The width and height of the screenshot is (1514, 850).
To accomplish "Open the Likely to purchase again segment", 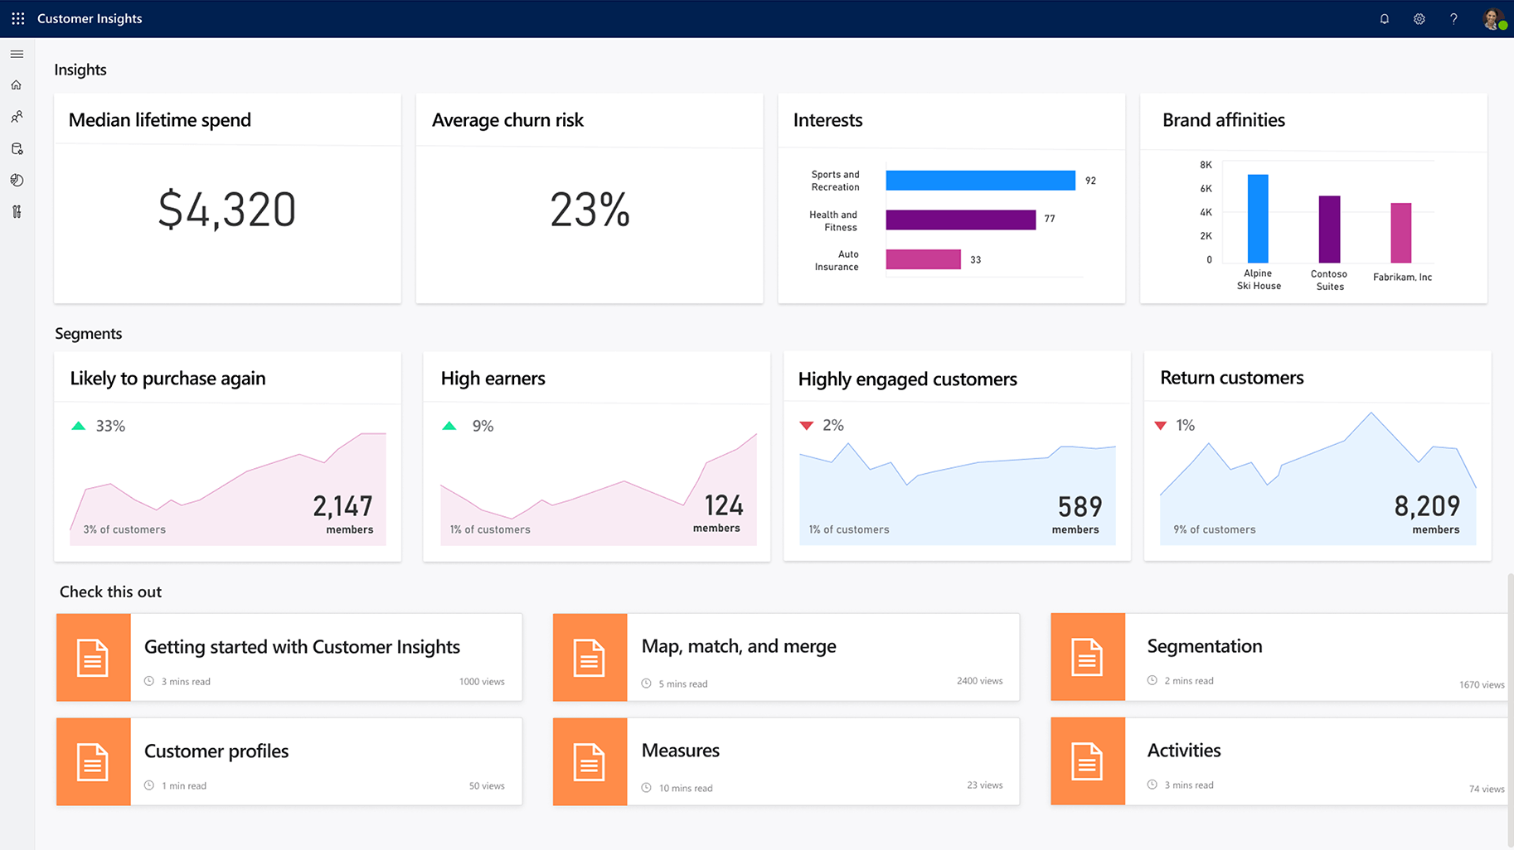I will [x=227, y=456].
